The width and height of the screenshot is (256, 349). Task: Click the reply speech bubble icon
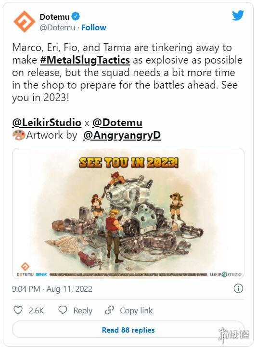[x=63, y=310]
